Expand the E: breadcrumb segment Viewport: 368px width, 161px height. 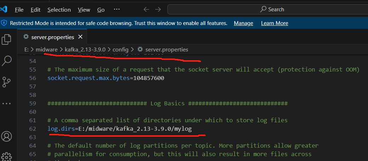tap(26, 50)
